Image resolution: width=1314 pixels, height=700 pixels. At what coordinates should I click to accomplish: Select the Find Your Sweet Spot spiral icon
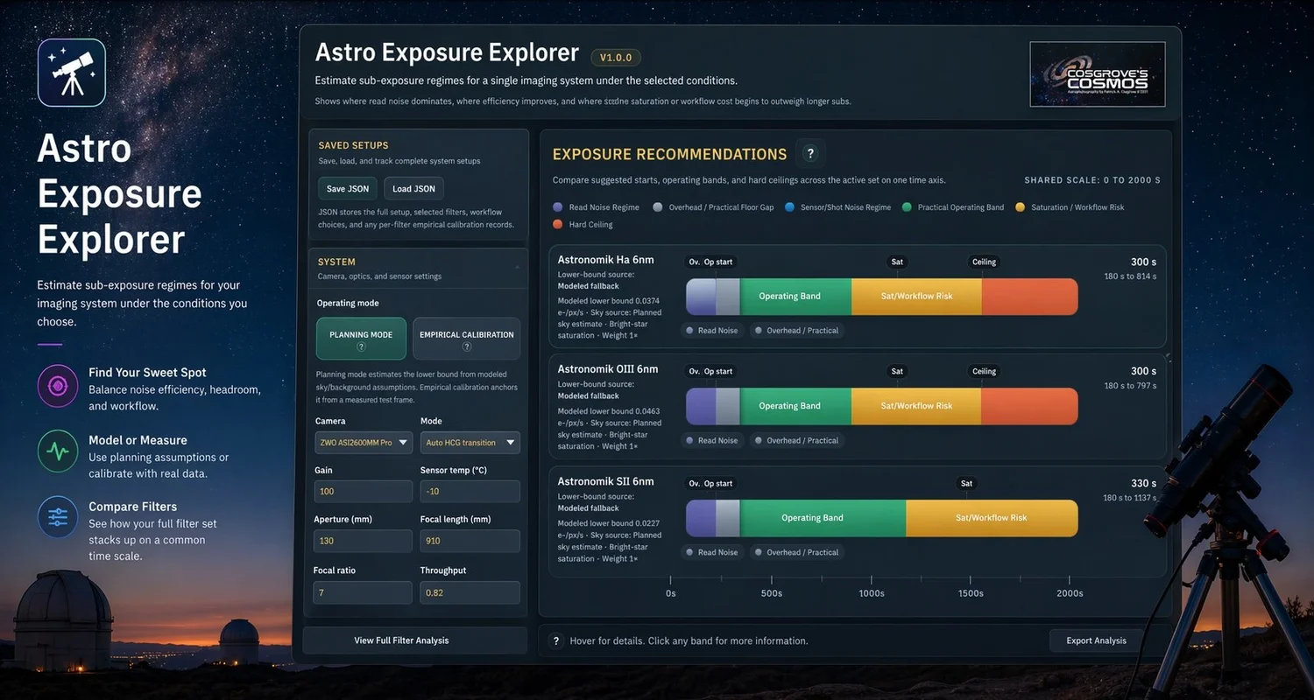(x=57, y=385)
